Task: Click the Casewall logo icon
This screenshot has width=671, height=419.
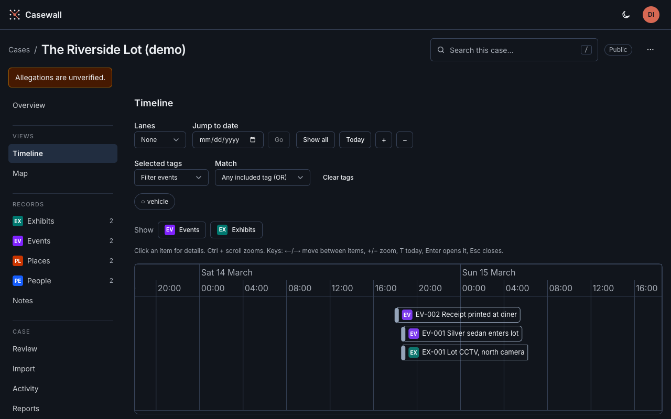Action: point(15,15)
